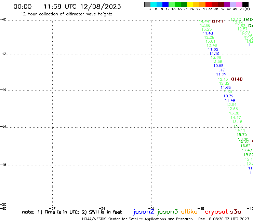Click the pink legend swatch
Image resolution: width=253 pixels, height=222 pixels.
pyautogui.click(x=239, y=4)
